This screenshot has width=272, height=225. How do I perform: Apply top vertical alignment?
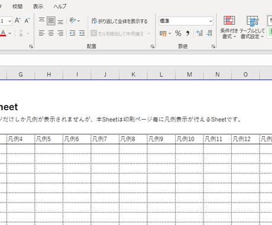(x=41, y=21)
